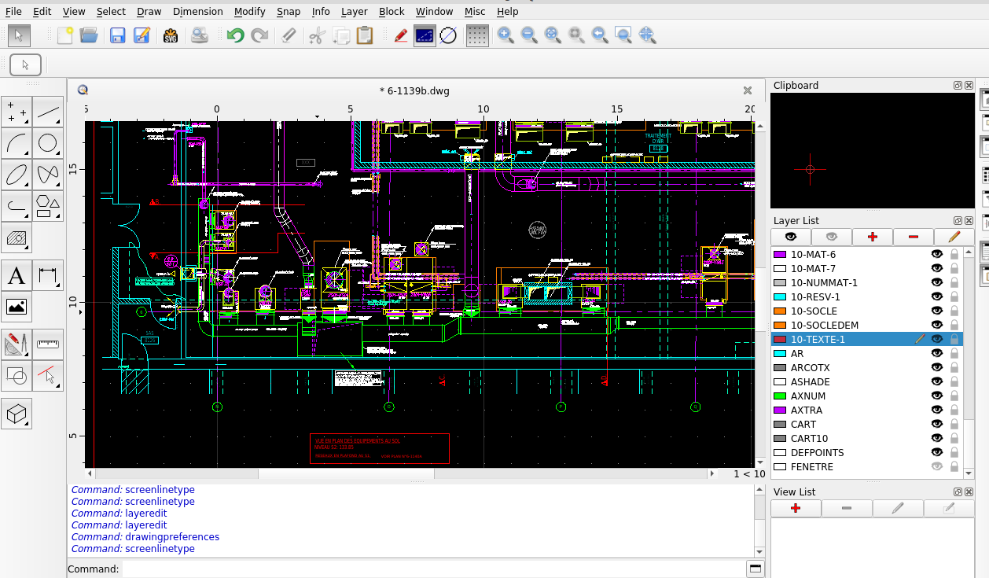The height and width of the screenshot is (578, 989).
Task: Show all layers button in Layer List
Action: 791,237
